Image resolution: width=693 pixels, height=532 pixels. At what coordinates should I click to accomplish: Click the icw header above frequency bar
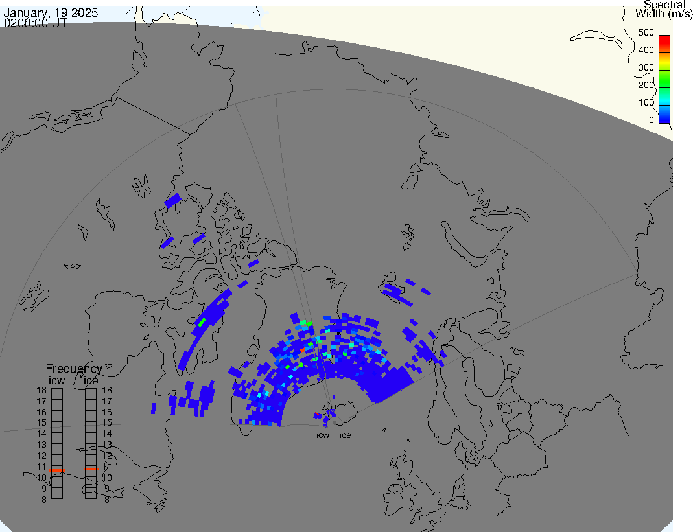tap(56, 380)
